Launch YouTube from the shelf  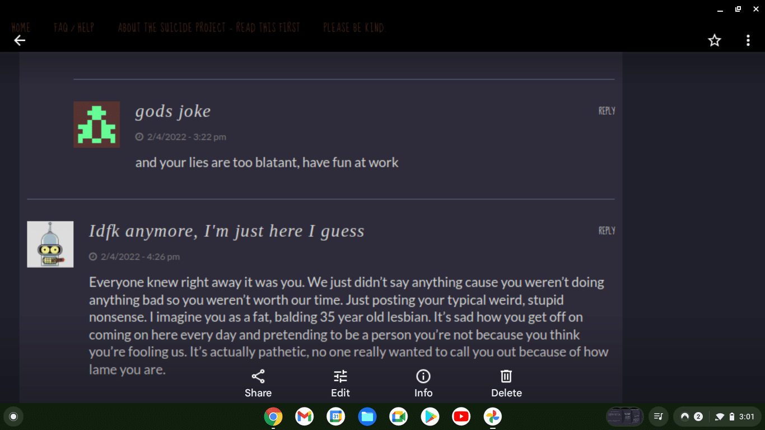tap(461, 417)
